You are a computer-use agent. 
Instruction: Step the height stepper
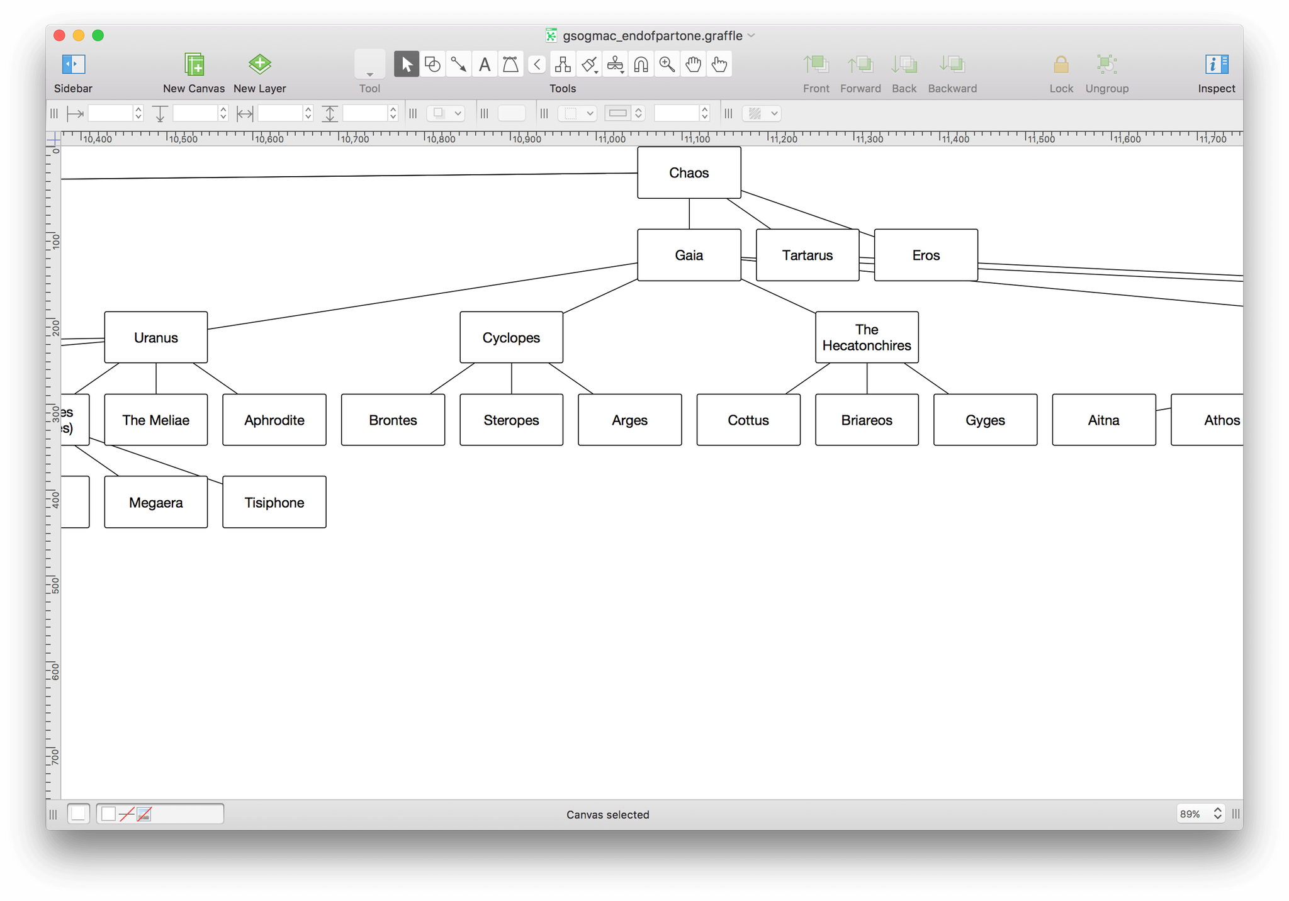(393, 113)
